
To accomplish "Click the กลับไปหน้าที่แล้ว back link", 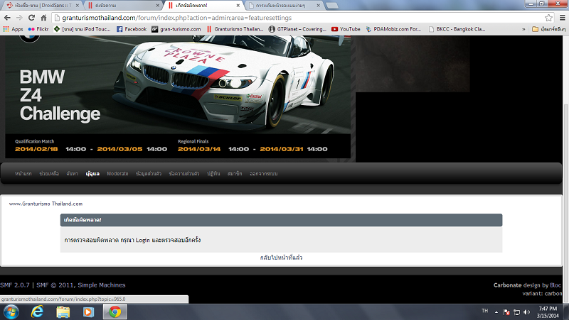I will pyautogui.click(x=281, y=258).
